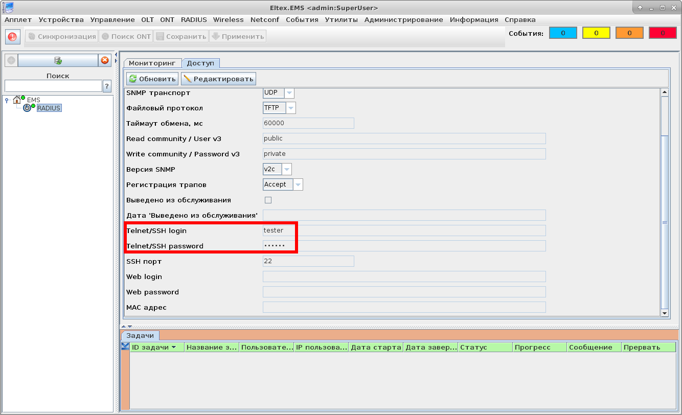
Task: Click the up arrow on the tasks panel divider
Action: coord(123,326)
